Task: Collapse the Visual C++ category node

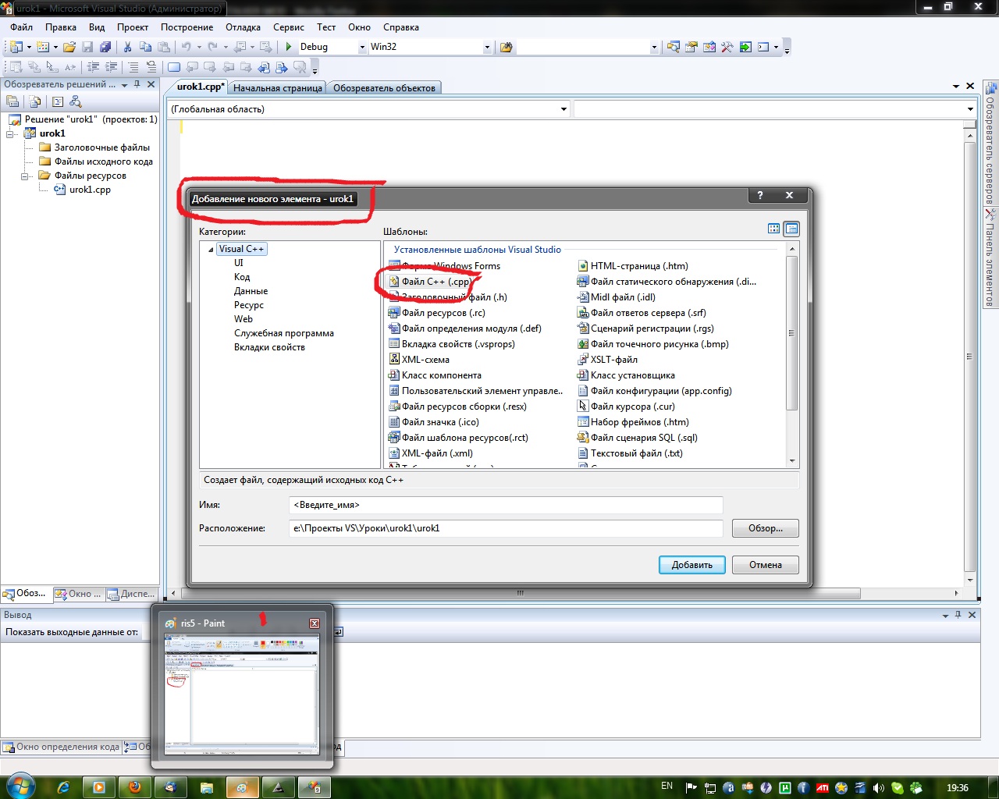Action: tap(211, 250)
